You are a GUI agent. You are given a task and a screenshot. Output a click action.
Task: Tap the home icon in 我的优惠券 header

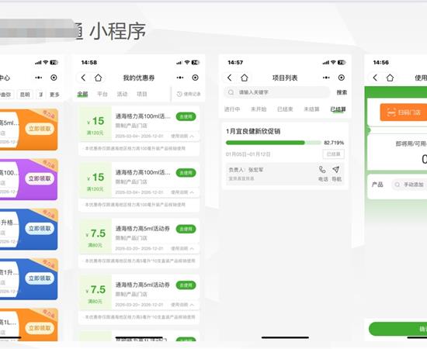click(98, 78)
